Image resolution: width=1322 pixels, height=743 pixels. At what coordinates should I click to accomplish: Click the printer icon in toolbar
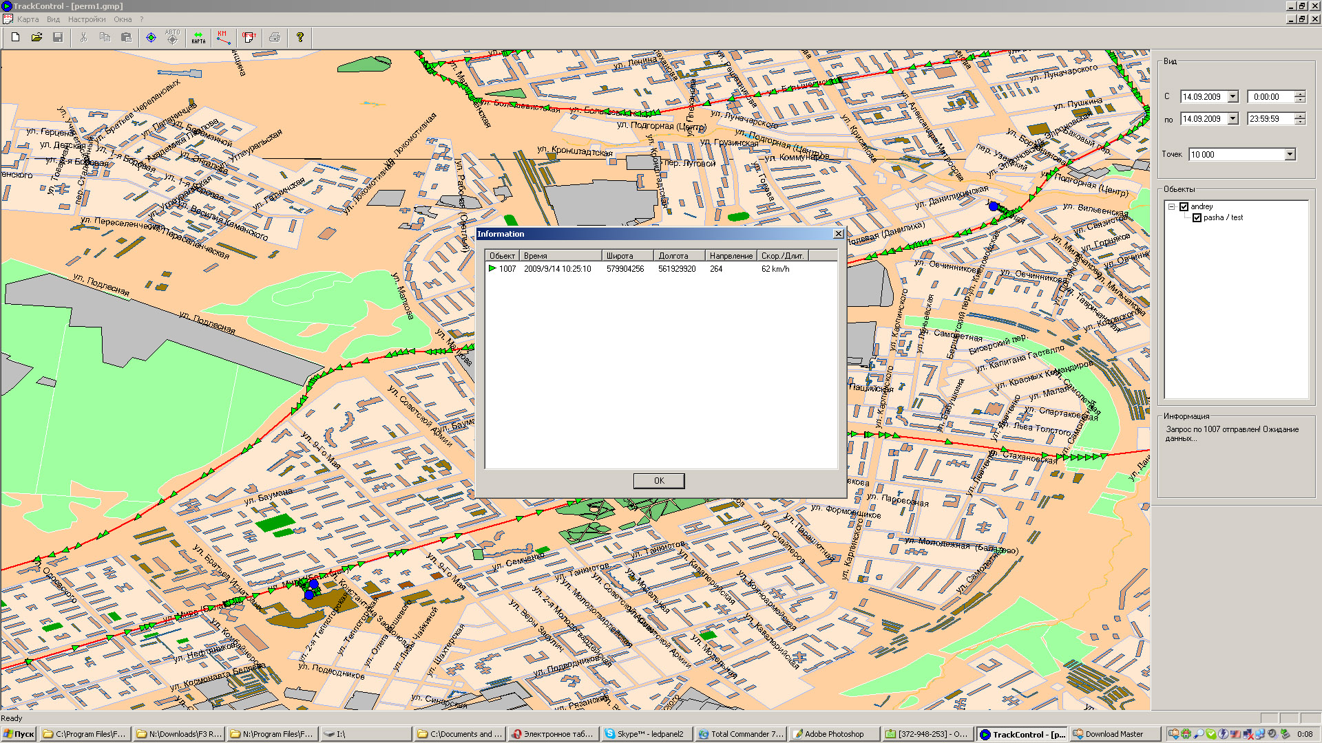[274, 37]
